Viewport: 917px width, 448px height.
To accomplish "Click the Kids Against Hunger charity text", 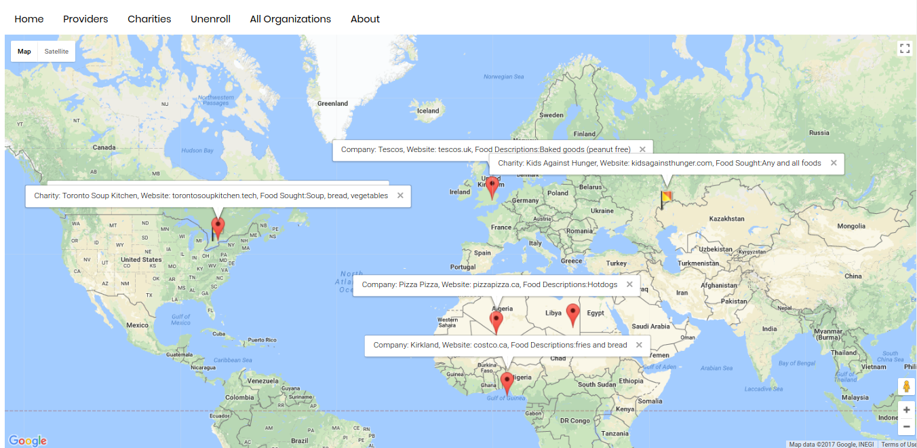I will pyautogui.click(x=659, y=163).
